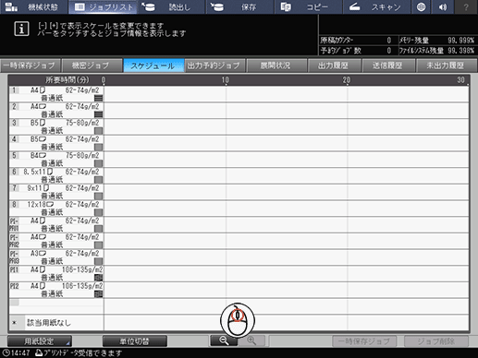Open the 出力予約ジョブ tab
This screenshot has height=358, width=478.
[x=214, y=66]
